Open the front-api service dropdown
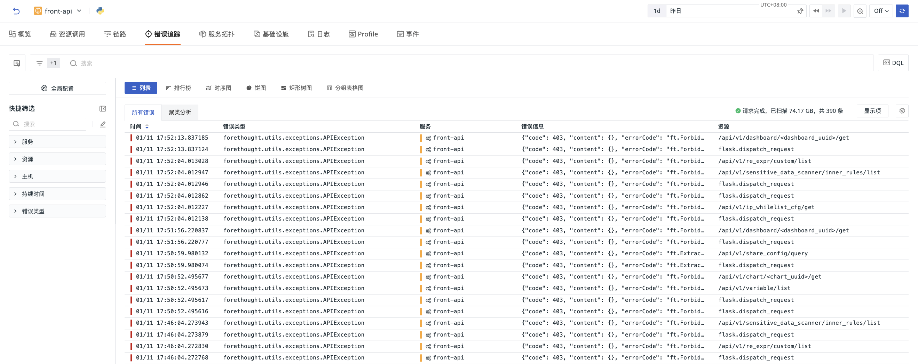918x364 pixels. click(58, 11)
